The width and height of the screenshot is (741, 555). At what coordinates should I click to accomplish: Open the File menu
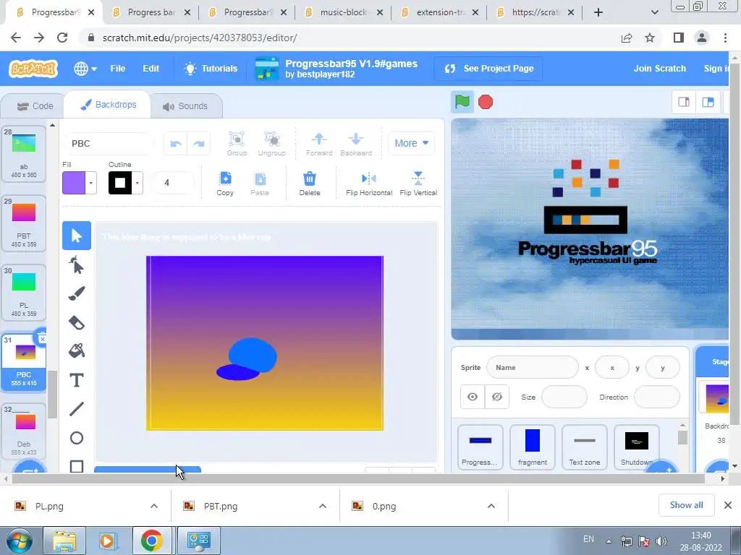point(118,69)
